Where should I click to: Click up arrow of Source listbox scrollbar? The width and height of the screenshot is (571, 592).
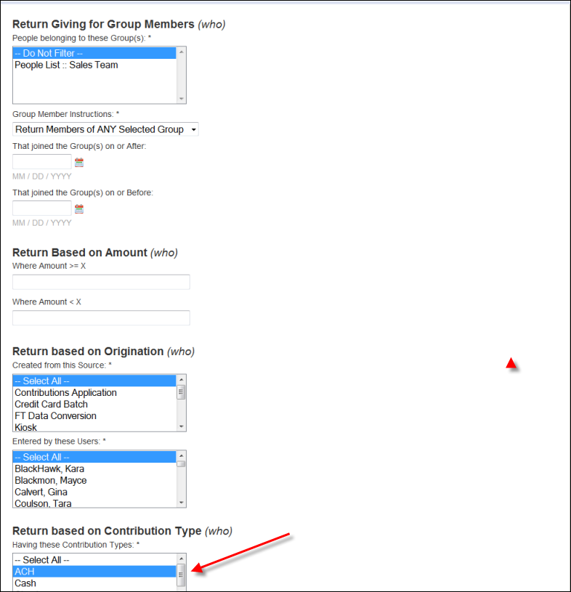coord(182,379)
